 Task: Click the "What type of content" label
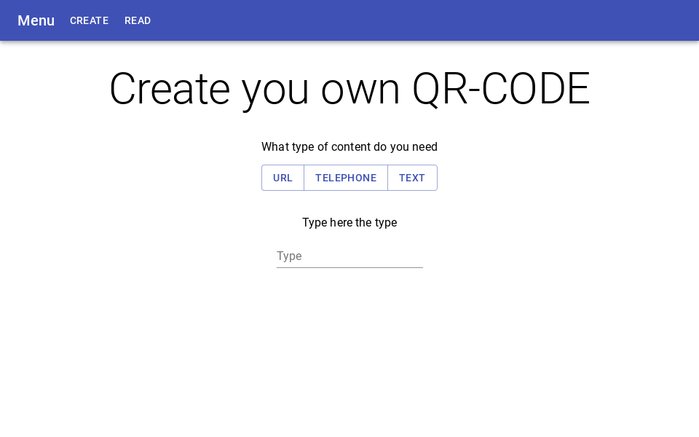point(349,146)
